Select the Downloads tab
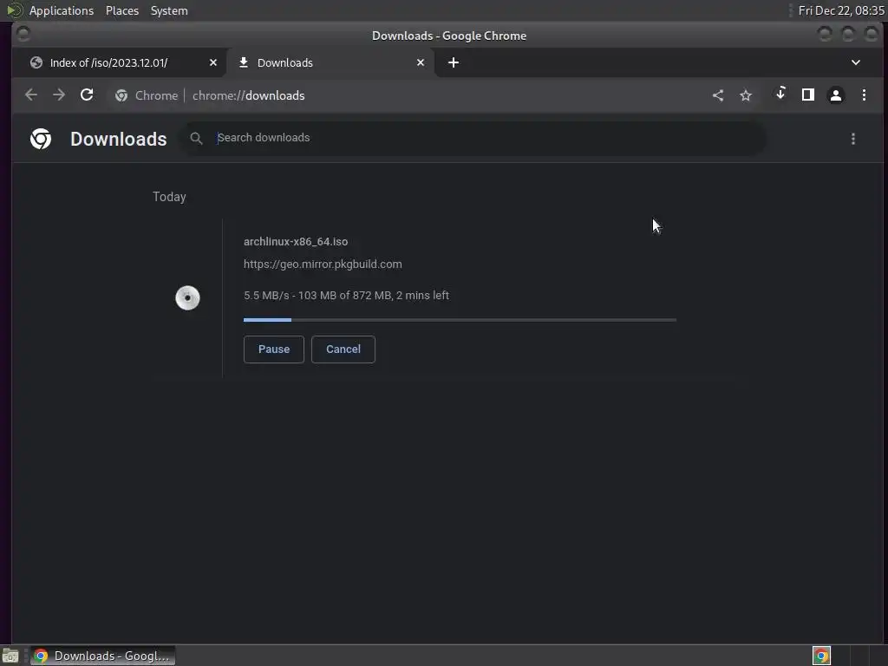 tap(330, 62)
